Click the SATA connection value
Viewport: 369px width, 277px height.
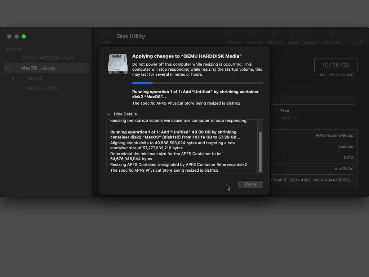(x=348, y=158)
